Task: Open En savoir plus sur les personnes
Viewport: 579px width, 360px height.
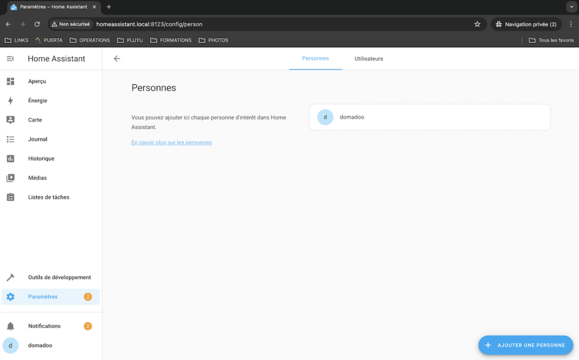Action: (x=172, y=142)
